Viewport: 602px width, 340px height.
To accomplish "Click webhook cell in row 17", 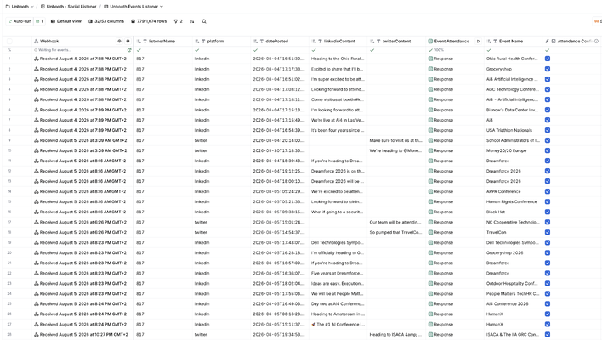I will tap(82, 222).
